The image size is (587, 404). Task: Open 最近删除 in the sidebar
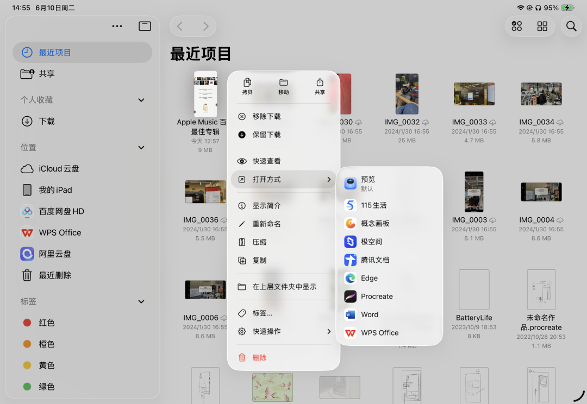point(83,275)
